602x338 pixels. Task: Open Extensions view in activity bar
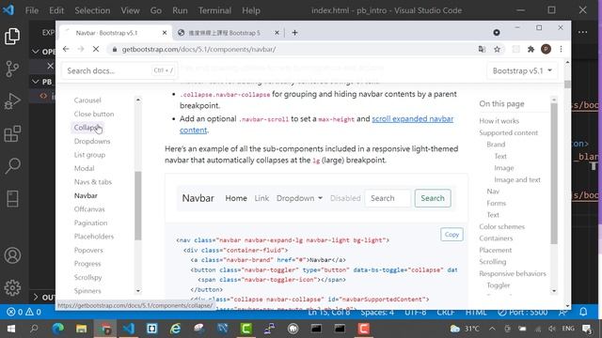[12, 133]
